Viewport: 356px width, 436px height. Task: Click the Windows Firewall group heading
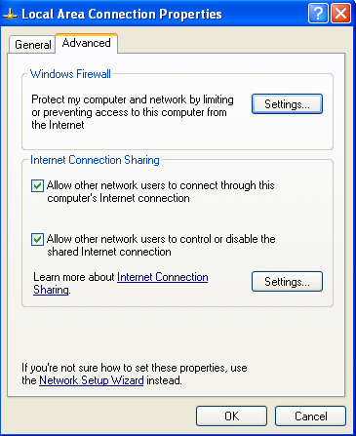tap(70, 74)
